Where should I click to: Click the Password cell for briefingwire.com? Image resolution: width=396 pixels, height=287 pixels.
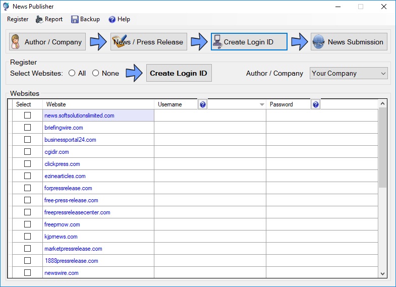pyautogui.click(x=322, y=128)
